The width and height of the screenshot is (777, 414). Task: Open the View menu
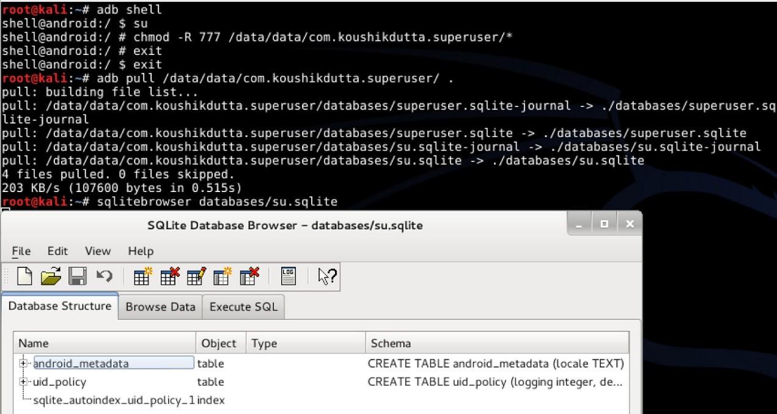[98, 251]
